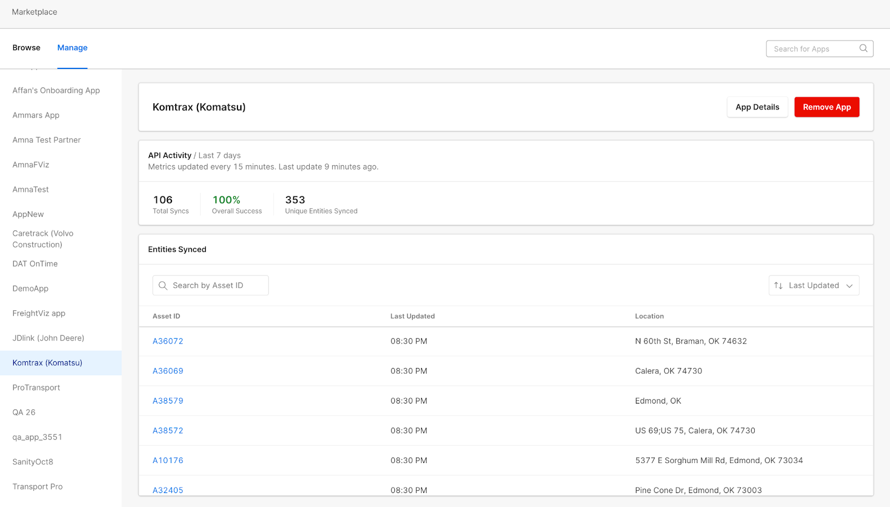
Task: Click the 100% Overall Success metric
Action: [x=237, y=204]
